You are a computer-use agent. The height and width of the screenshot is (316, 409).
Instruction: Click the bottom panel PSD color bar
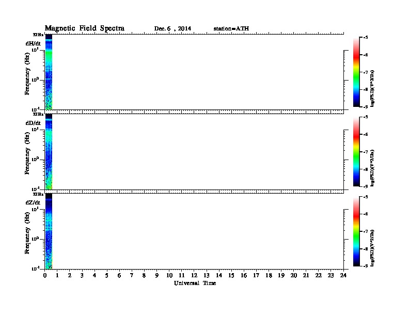pos(356,231)
